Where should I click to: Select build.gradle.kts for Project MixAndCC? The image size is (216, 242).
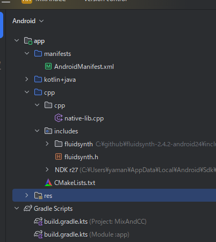(90, 222)
